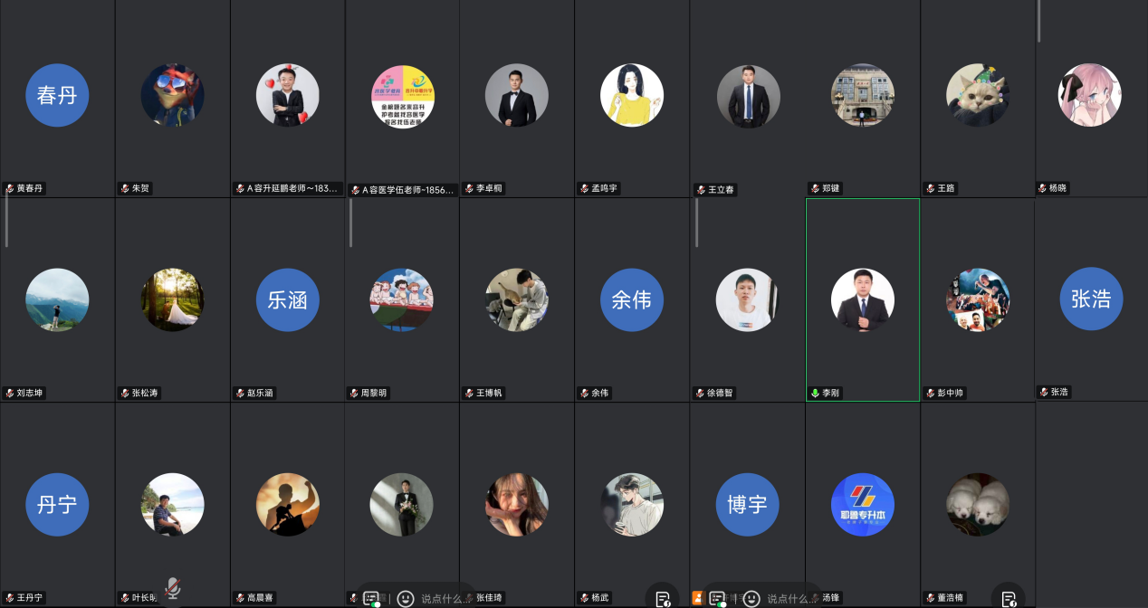Click the name label A容医学伍老师
This screenshot has width=1148, height=608.
pos(408,190)
